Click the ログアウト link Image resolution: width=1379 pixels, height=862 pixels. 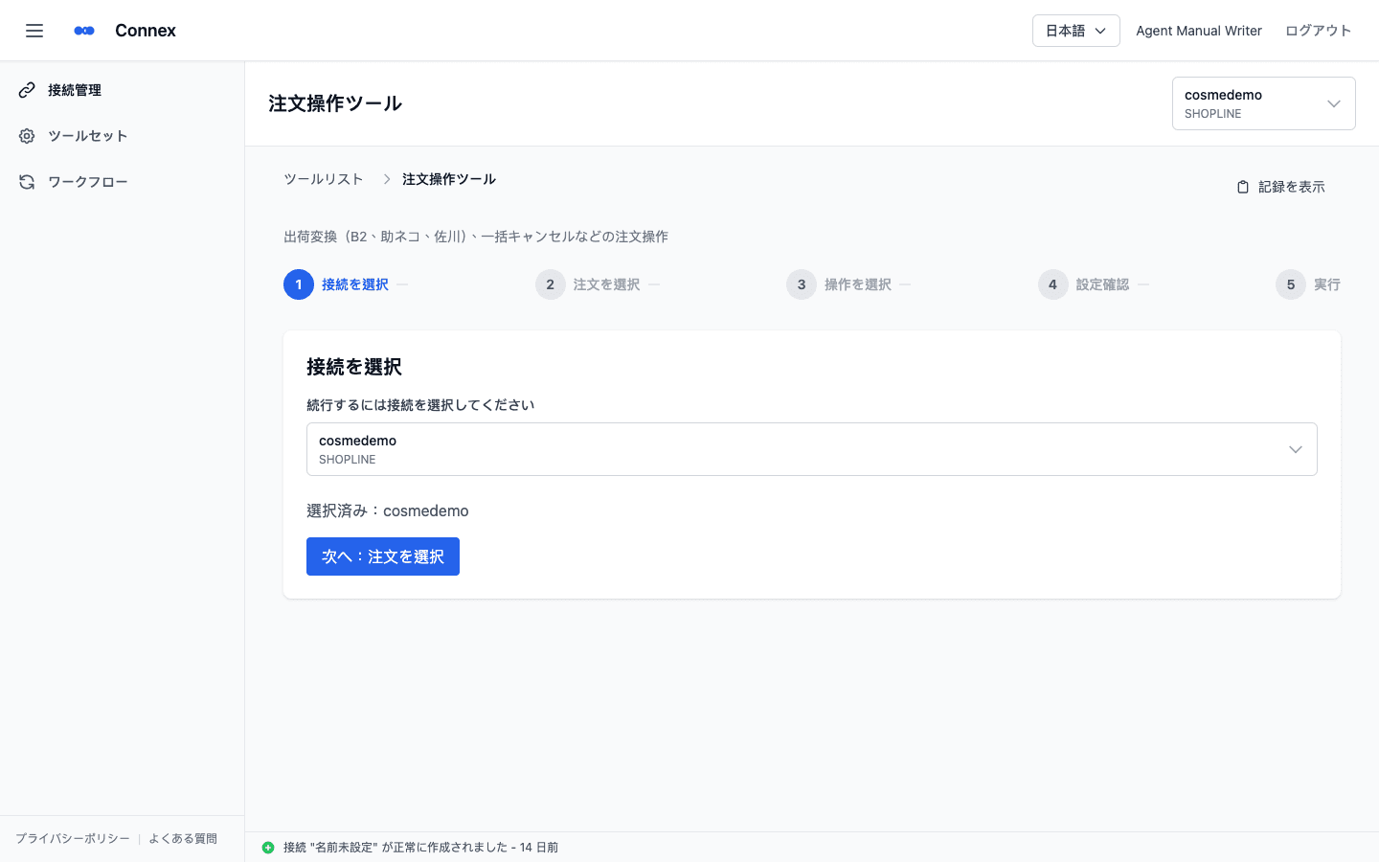tap(1318, 31)
